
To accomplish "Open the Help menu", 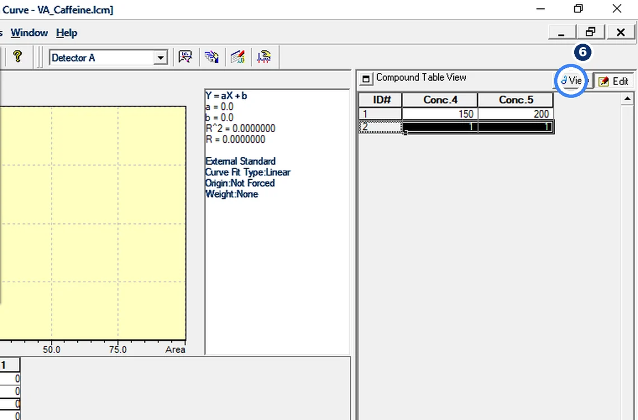I will click(67, 32).
